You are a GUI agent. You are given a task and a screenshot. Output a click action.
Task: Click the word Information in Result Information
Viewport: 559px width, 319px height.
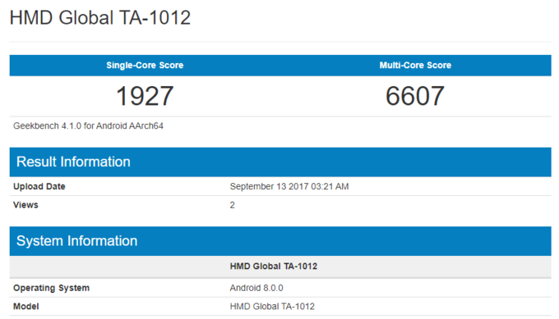[95, 162]
